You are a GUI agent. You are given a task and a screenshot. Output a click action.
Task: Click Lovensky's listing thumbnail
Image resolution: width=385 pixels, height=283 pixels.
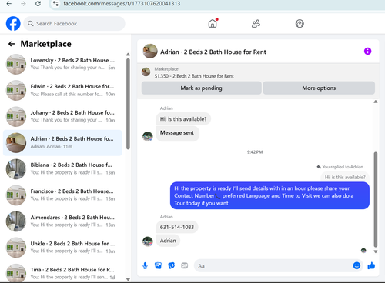point(16,64)
